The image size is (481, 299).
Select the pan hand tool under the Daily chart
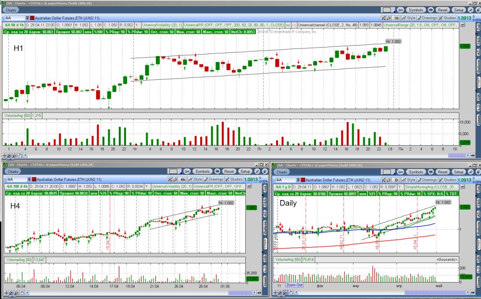tap(291, 292)
